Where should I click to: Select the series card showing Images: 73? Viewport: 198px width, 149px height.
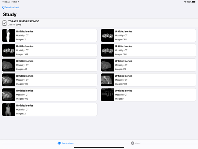click(x=148, y=65)
